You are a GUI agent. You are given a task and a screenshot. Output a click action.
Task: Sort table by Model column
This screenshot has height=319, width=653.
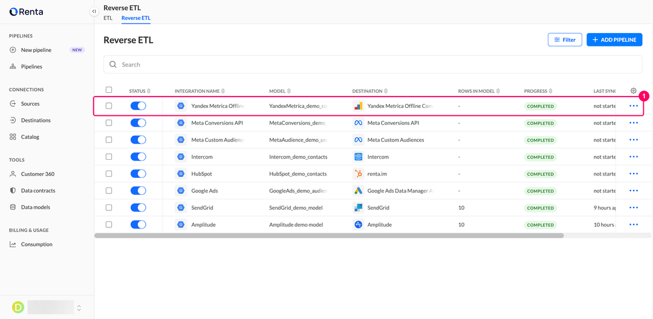pyautogui.click(x=280, y=91)
